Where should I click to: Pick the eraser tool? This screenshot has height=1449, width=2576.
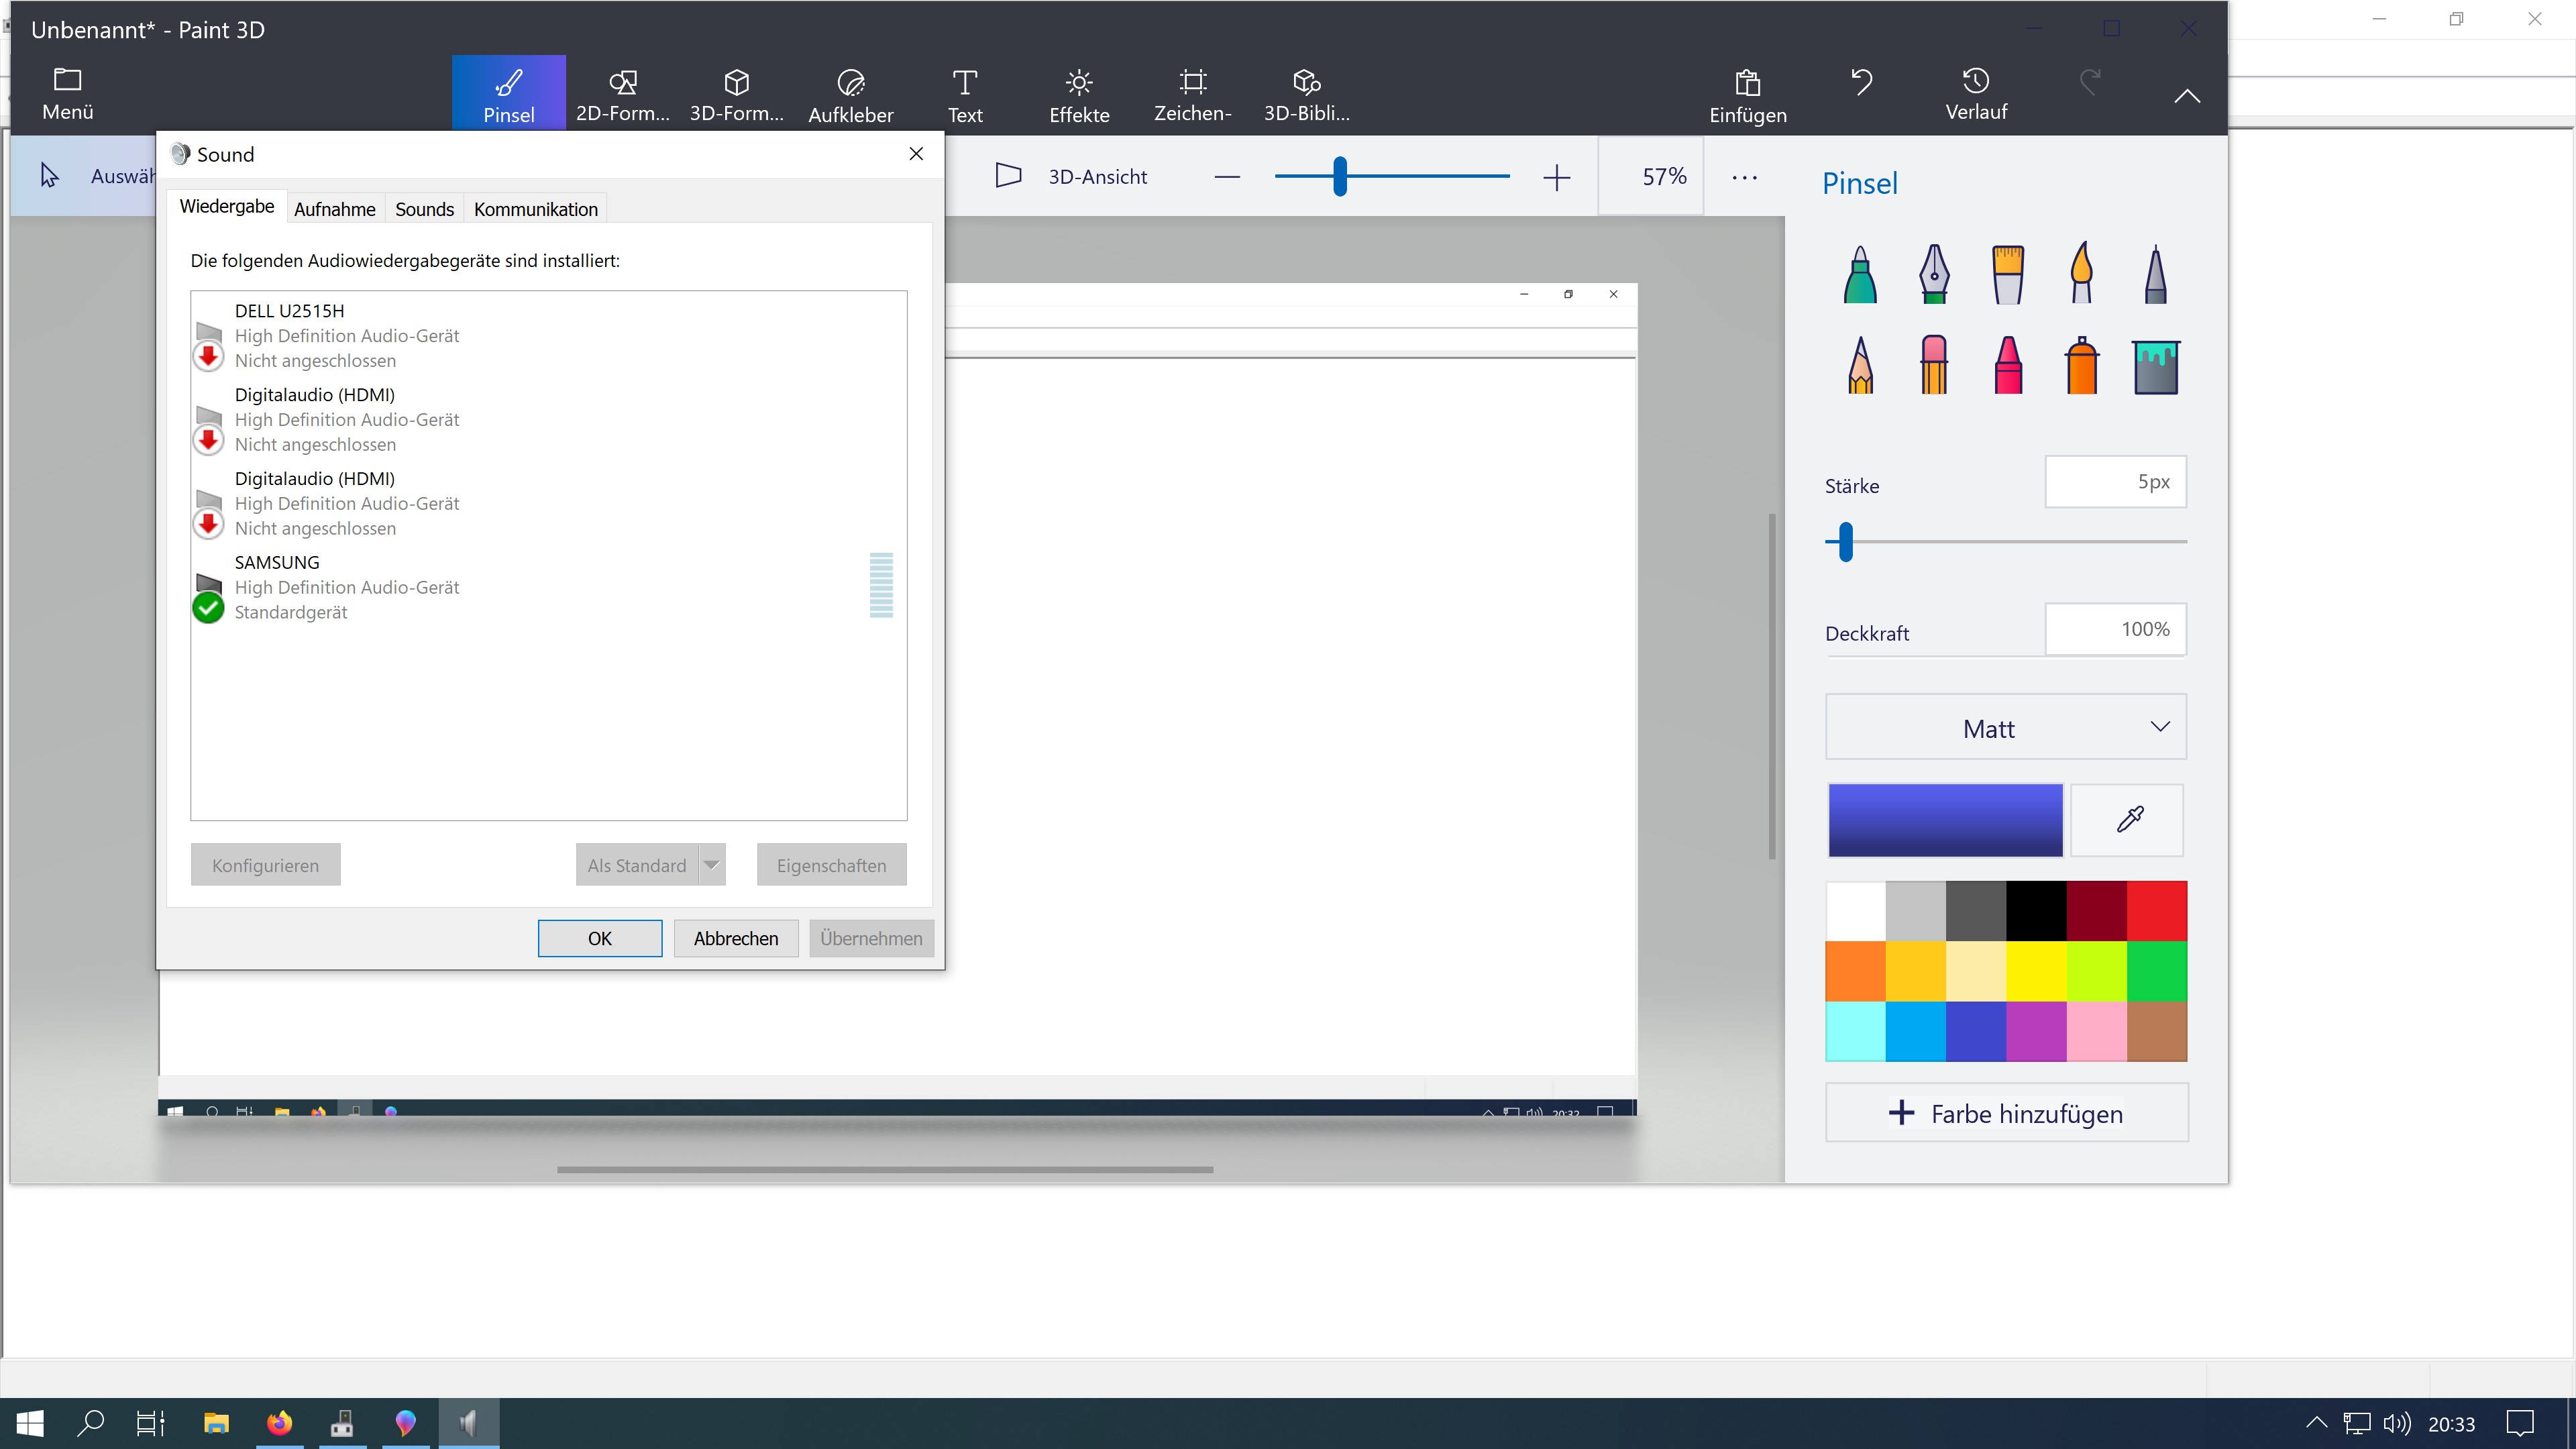[x=1934, y=365]
